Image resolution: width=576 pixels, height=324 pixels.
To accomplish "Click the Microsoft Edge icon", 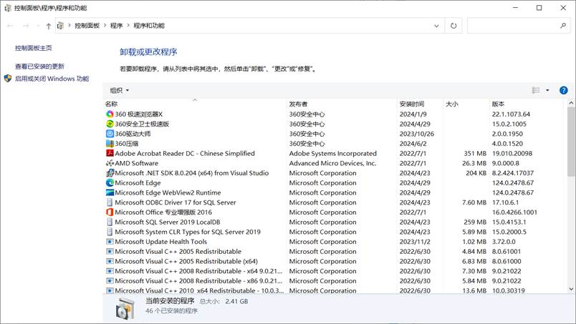I will point(110,182).
